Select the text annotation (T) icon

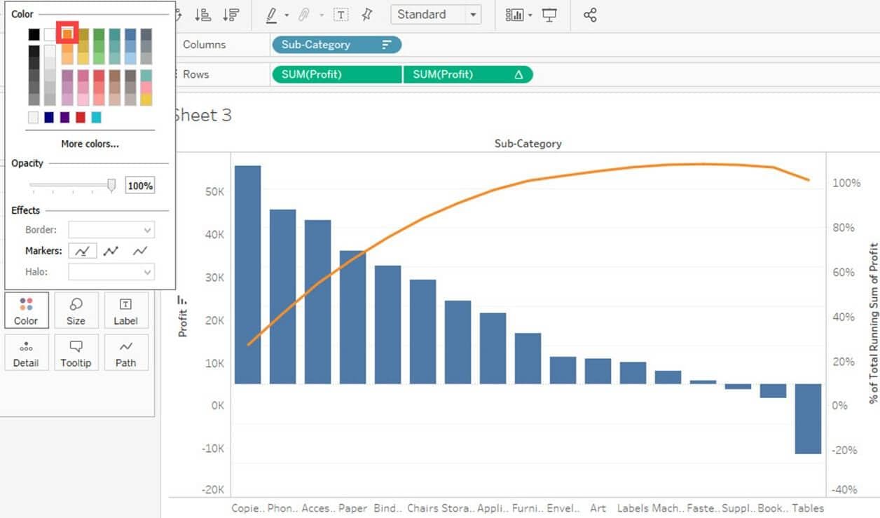pos(341,14)
